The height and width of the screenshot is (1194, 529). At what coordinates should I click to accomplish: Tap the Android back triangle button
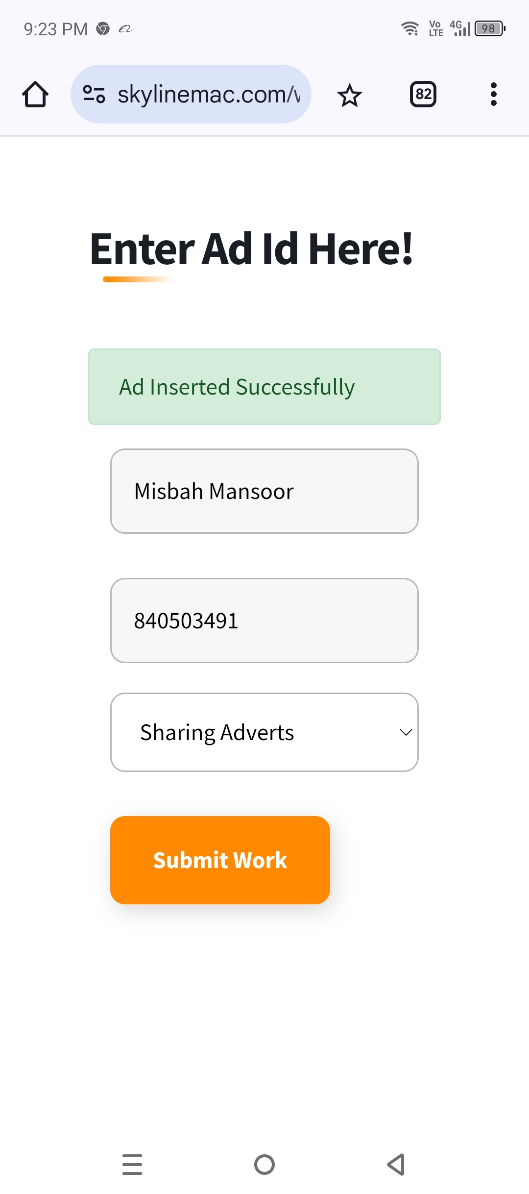click(396, 1165)
